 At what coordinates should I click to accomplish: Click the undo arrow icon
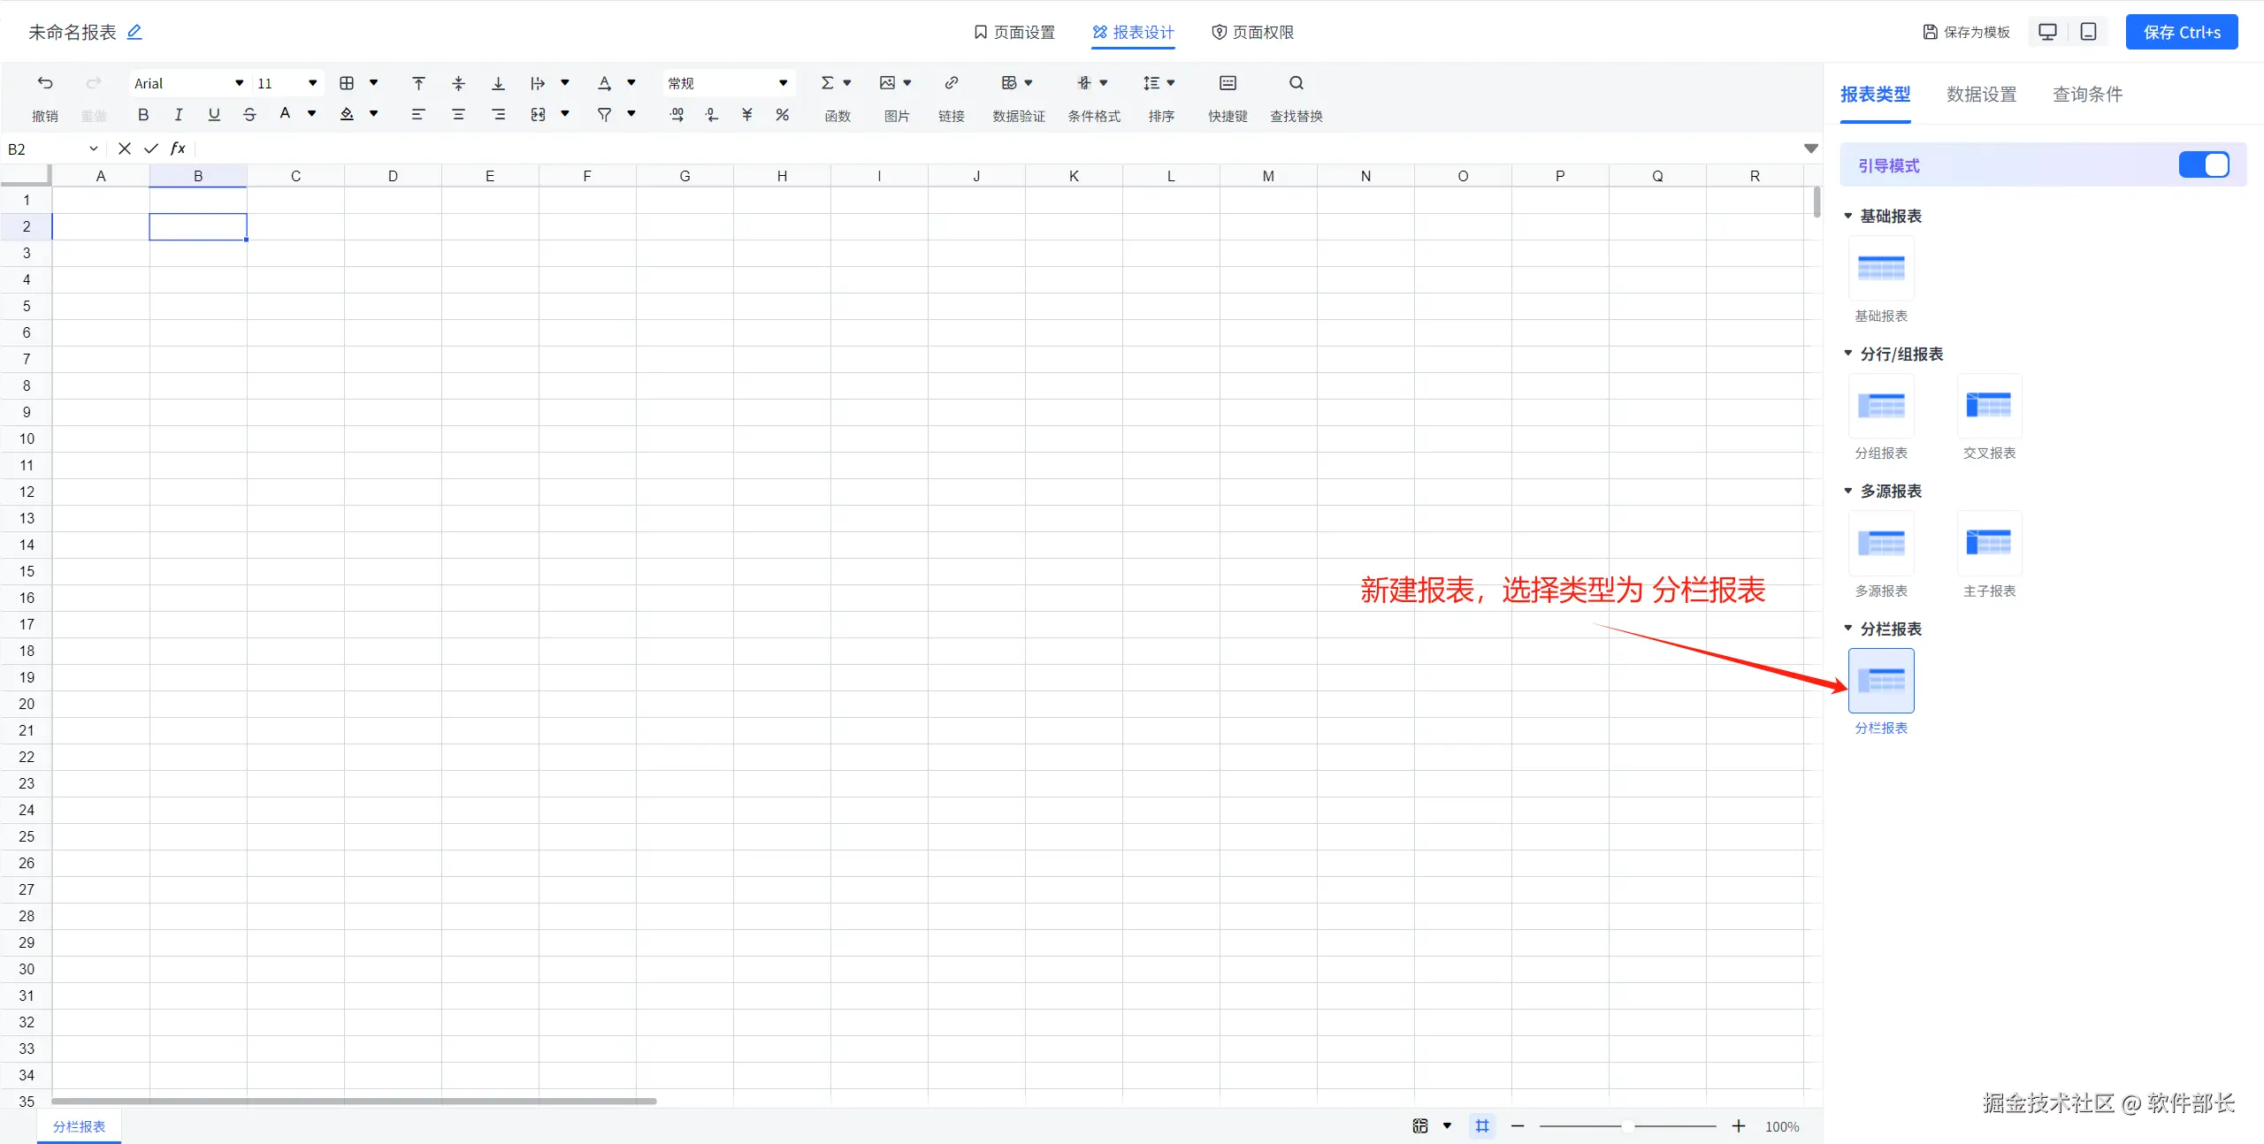click(45, 83)
